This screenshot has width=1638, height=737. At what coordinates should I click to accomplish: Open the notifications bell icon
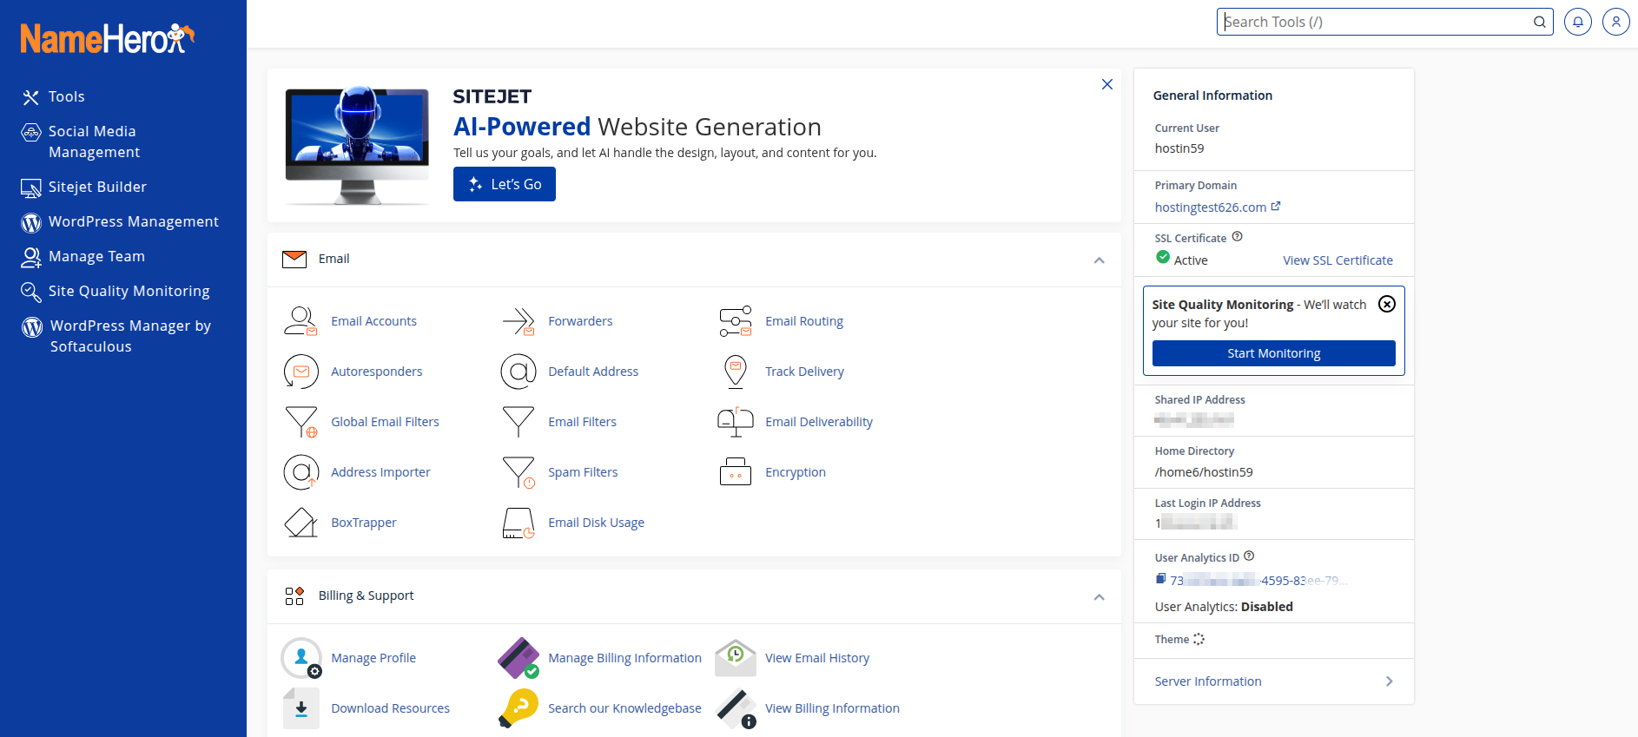coord(1578,22)
